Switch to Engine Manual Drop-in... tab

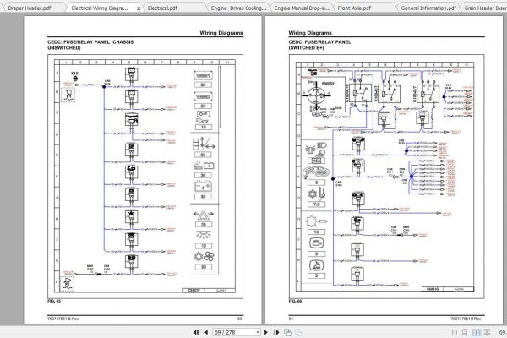(302, 8)
